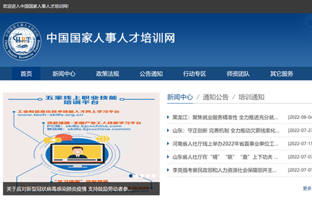Click the date [2022-08-04 on 黑龙江 row
312x208 pixels.
click(300, 117)
